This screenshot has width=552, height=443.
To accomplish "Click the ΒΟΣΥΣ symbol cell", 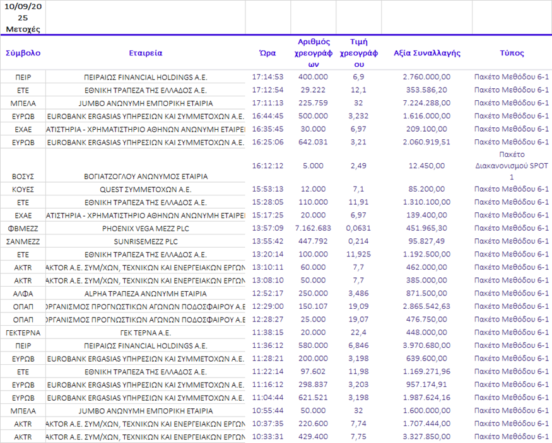I will click(x=23, y=176).
